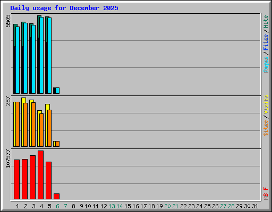The height and width of the screenshot is (212, 272).
Task: Select the red KB bar for day 5
Action: [48, 180]
